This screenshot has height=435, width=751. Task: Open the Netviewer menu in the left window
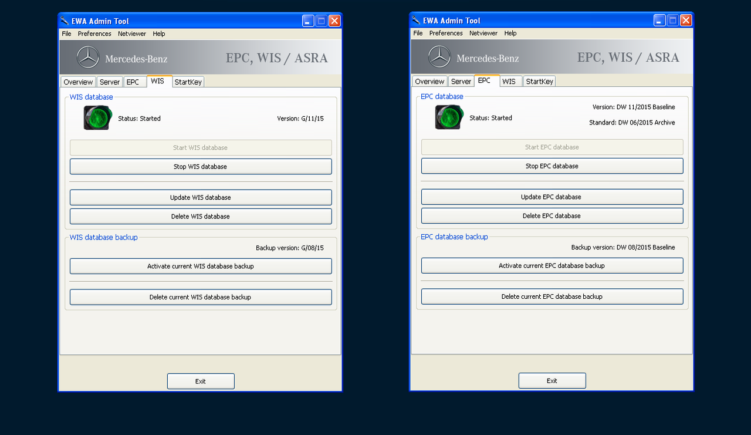coord(132,34)
